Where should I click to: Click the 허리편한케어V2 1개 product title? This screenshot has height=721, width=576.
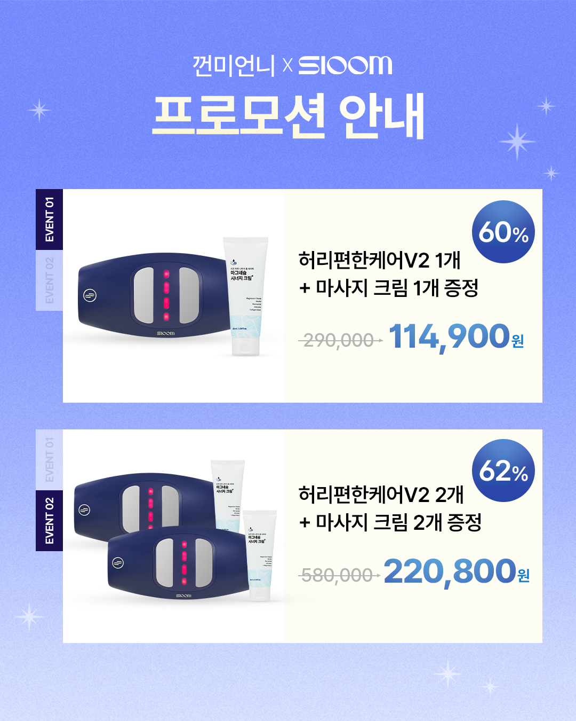coord(379,260)
